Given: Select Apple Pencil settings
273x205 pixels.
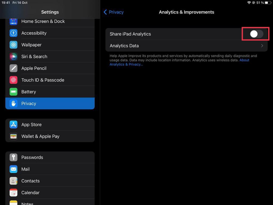Looking at the screenshot, I should [50, 68].
